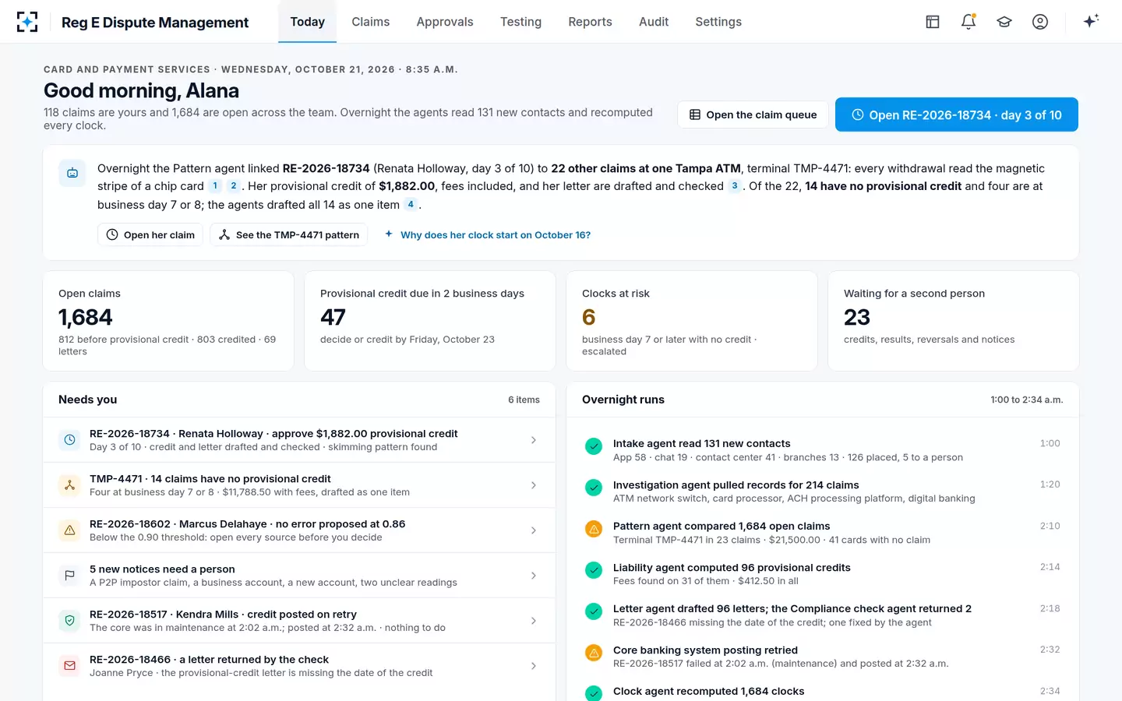Expand the 5 new notices row chevron

534,576
